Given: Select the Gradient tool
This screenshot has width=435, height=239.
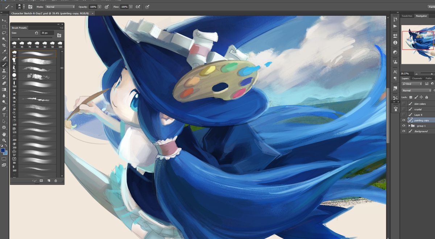Looking at the screenshot, I should [x=4, y=89].
